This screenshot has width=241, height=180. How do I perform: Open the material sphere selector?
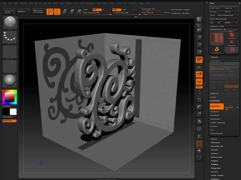[x=10, y=81]
